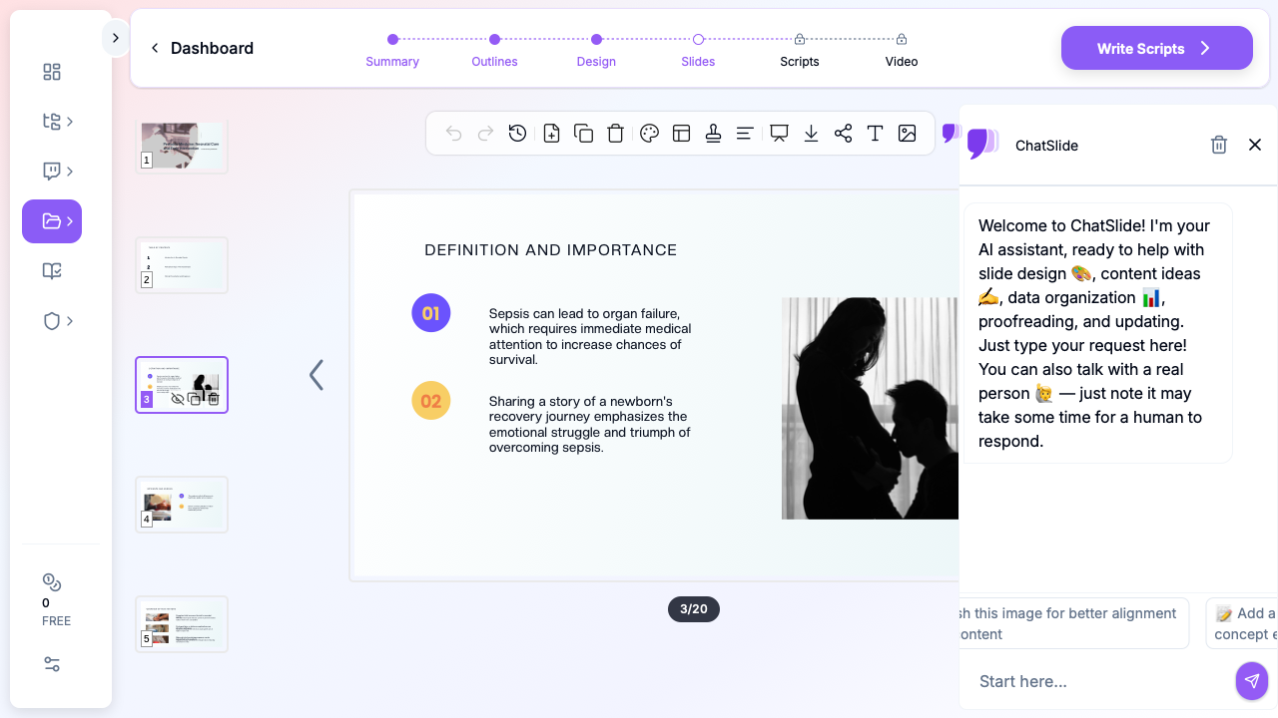Expand the left sidebar with the arrow
The height and width of the screenshot is (718, 1278).
click(x=116, y=38)
